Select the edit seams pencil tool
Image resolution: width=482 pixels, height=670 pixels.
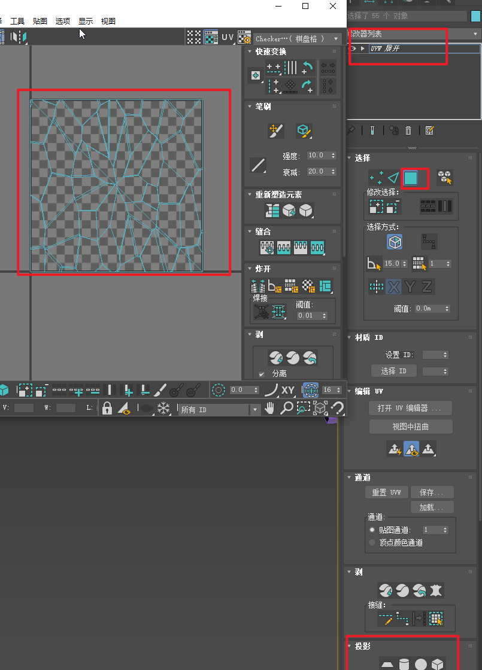pyautogui.click(x=386, y=619)
